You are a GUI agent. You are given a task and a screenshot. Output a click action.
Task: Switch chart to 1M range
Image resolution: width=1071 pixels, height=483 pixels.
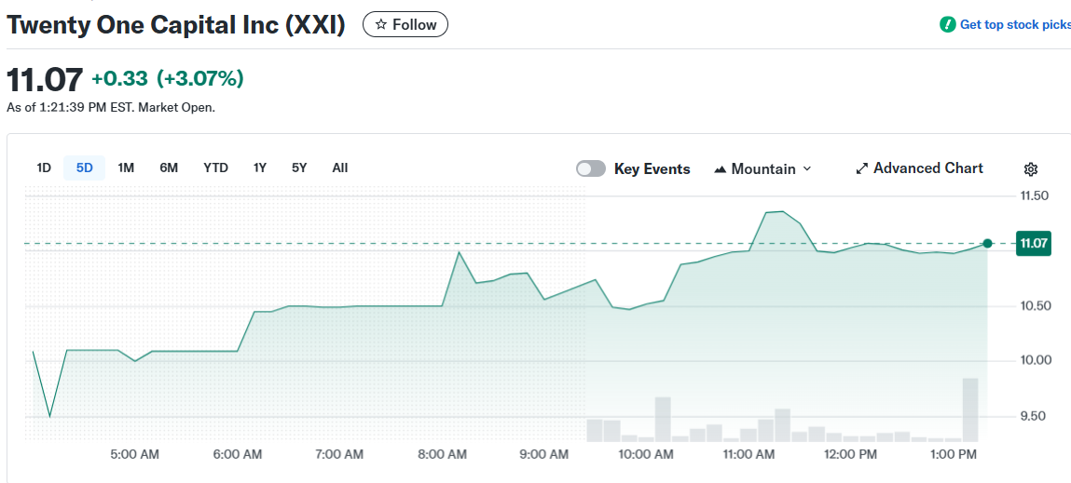point(126,168)
